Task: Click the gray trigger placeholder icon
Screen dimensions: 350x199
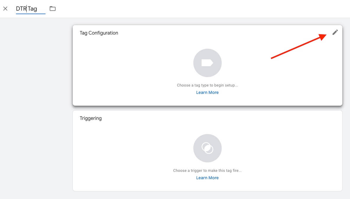Action: click(207, 148)
